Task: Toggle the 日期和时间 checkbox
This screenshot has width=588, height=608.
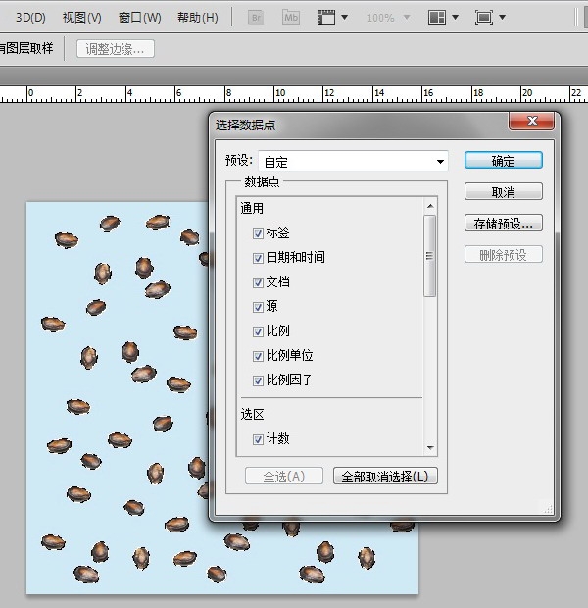Action: coord(258,258)
